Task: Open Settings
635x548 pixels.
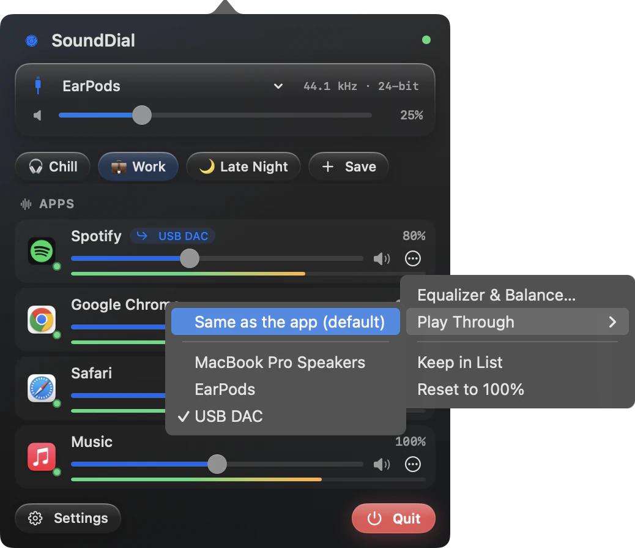Action: (68, 518)
